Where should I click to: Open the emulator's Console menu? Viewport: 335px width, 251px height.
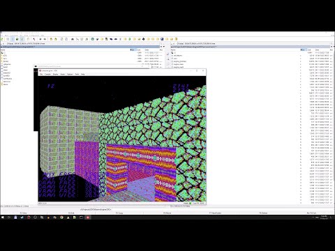pyautogui.click(x=47, y=74)
